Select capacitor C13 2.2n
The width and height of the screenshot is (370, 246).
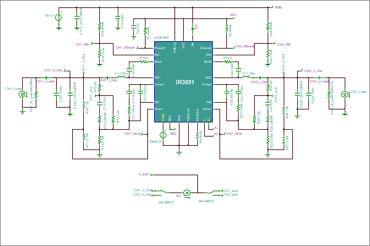click(x=99, y=103)
